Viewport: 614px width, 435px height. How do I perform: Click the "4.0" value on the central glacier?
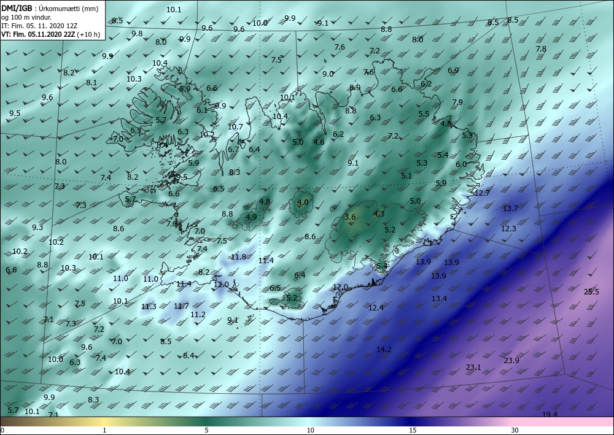click(303, 202)
